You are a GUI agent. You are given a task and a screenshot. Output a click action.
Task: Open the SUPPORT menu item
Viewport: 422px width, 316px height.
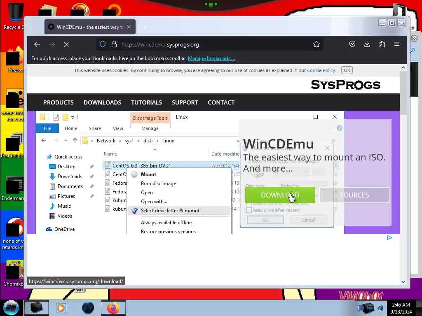[185, 102]
